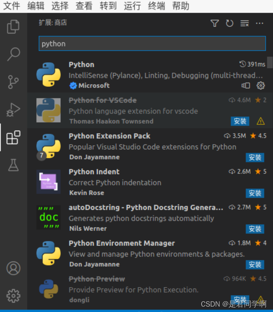Click the autoDocstring doc logo
The height and width of the screenshot is (312, 273).
48,217
